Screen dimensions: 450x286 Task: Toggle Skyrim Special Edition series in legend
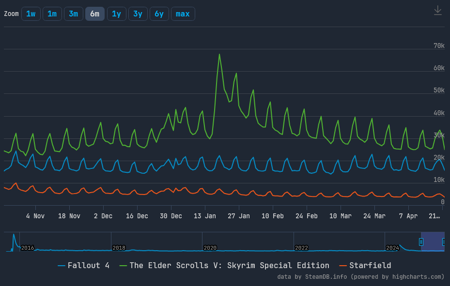tap(224, 265)
